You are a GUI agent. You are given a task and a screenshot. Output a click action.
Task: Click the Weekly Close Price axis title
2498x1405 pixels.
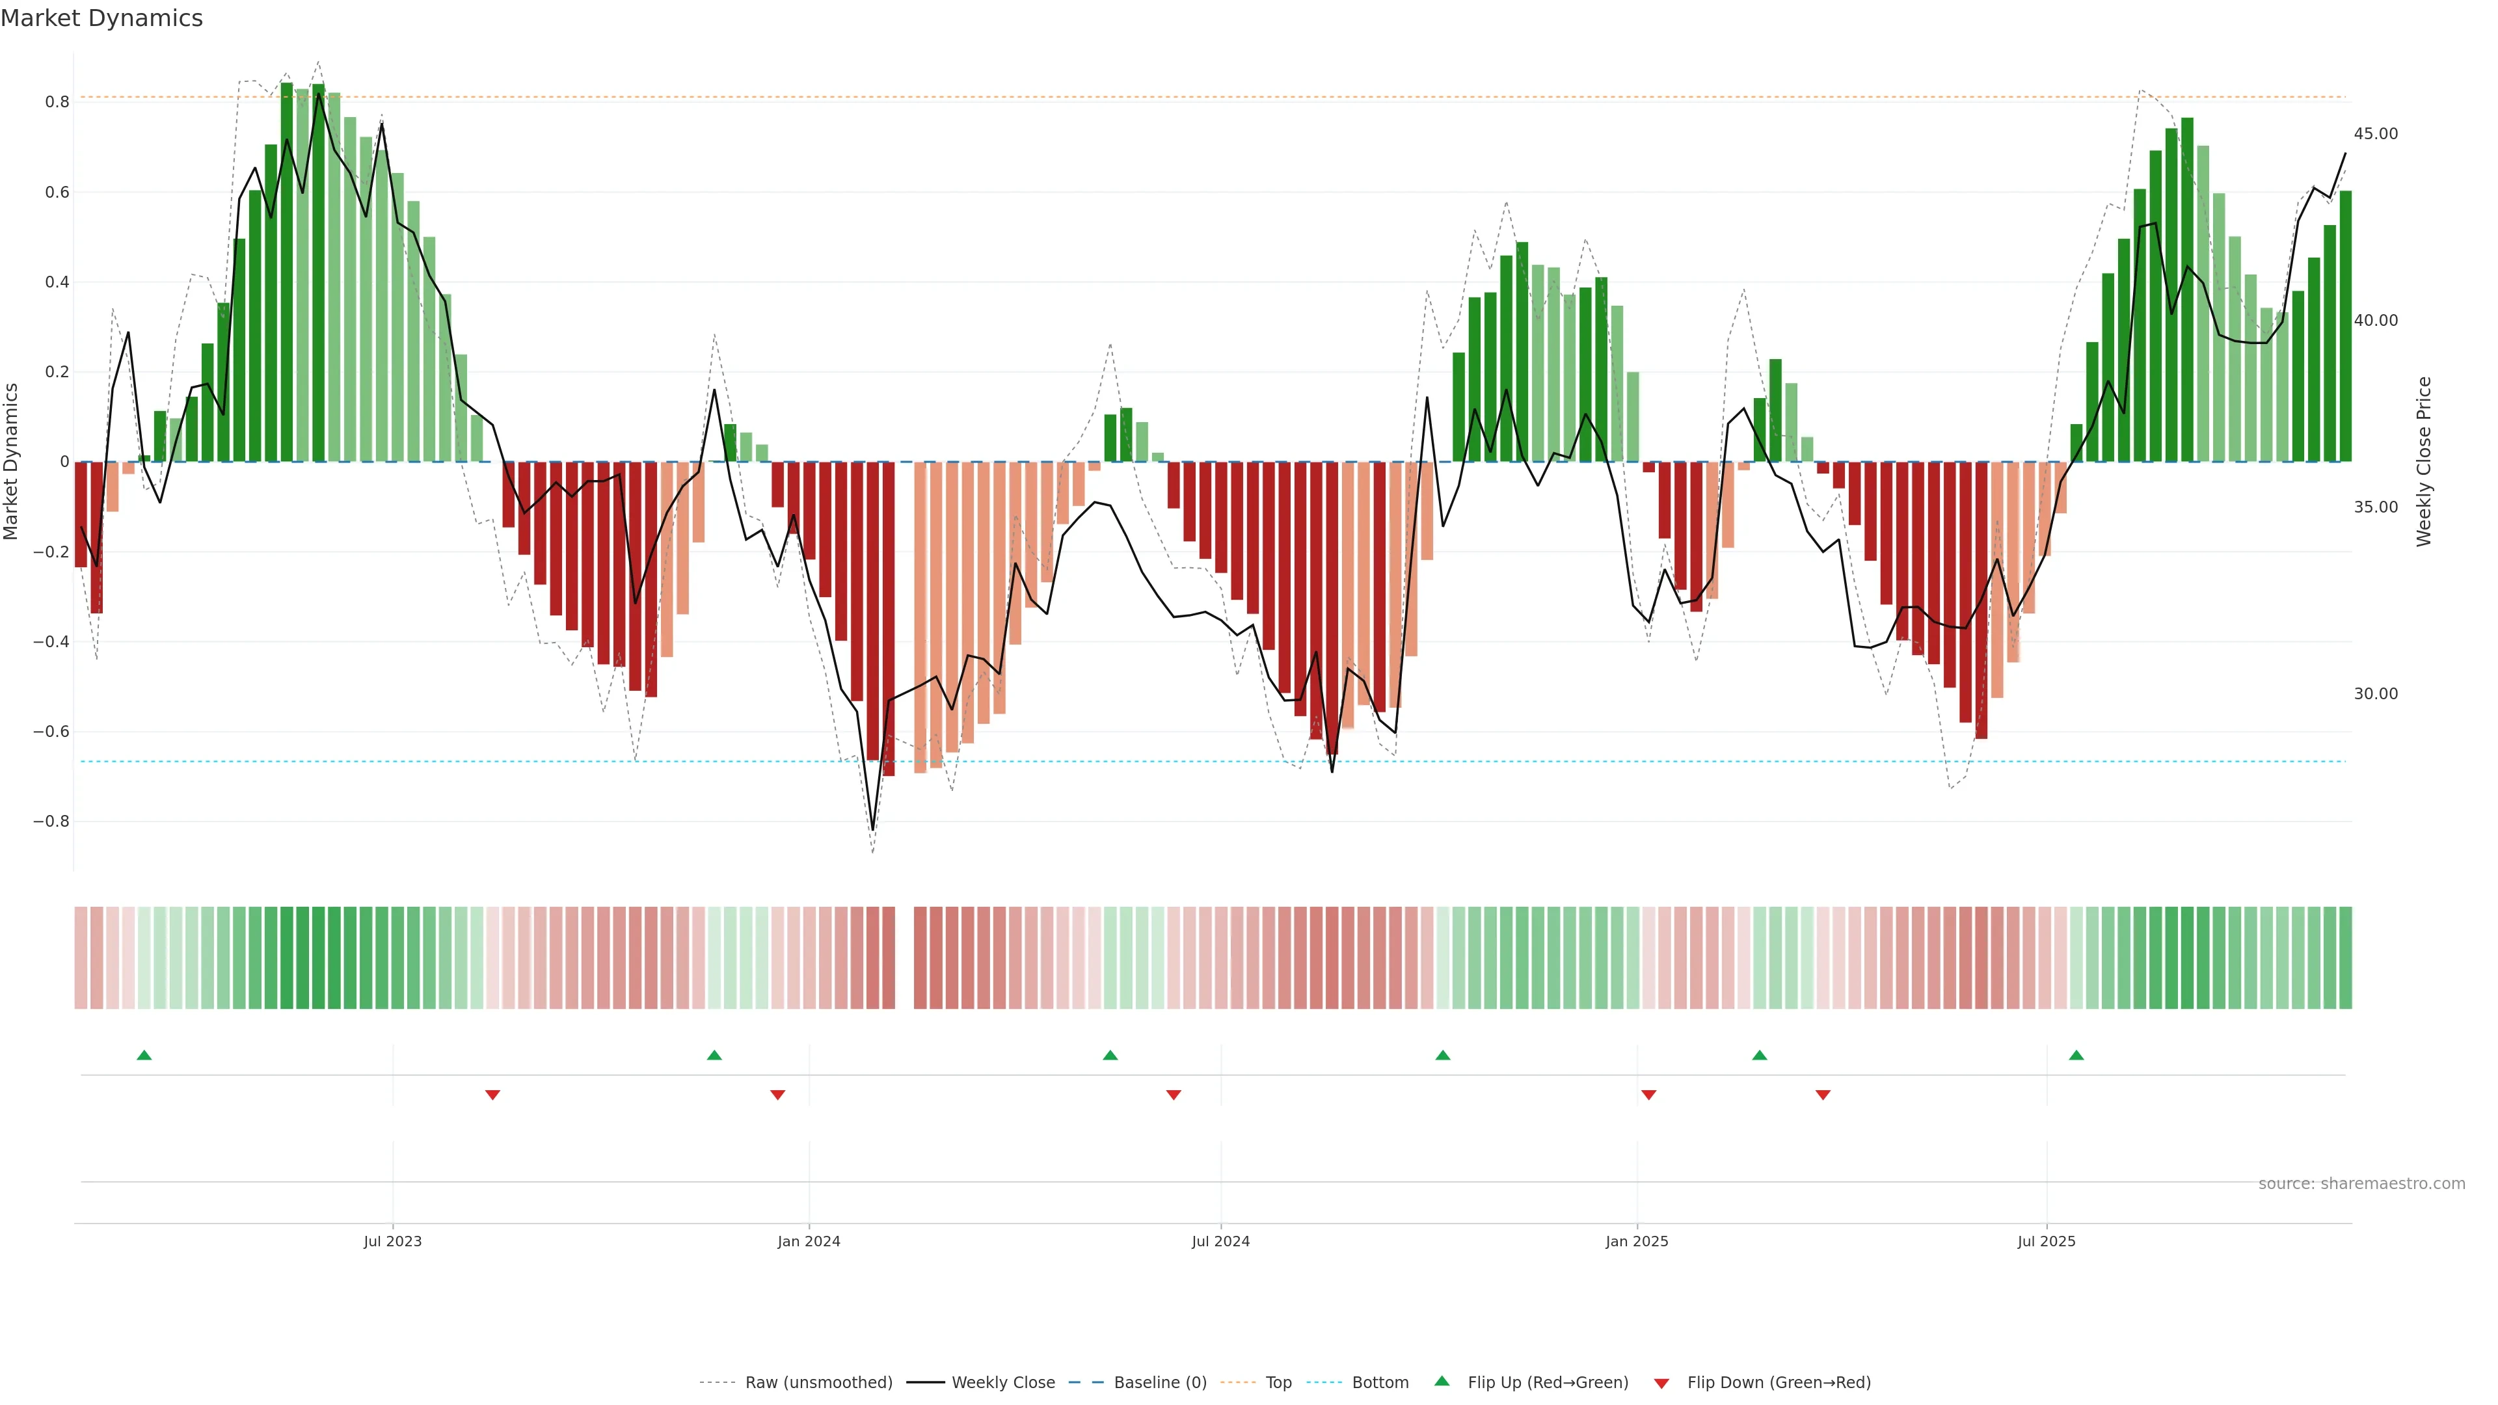pos(2424,462)
